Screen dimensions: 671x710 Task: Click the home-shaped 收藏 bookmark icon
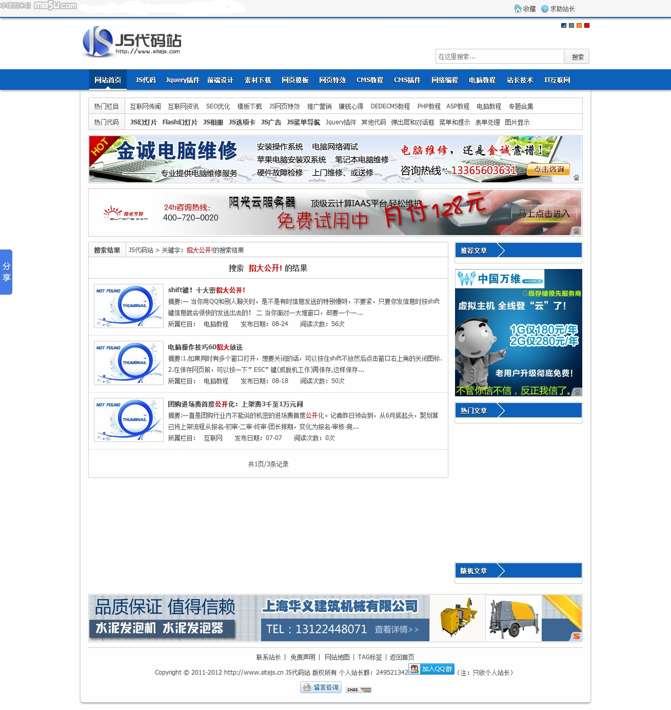(518, 9)
